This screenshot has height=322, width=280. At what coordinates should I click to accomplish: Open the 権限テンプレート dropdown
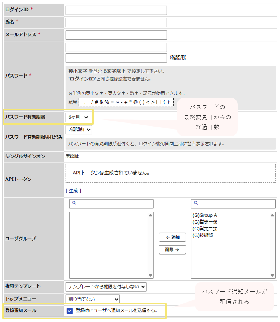point(106,287)
